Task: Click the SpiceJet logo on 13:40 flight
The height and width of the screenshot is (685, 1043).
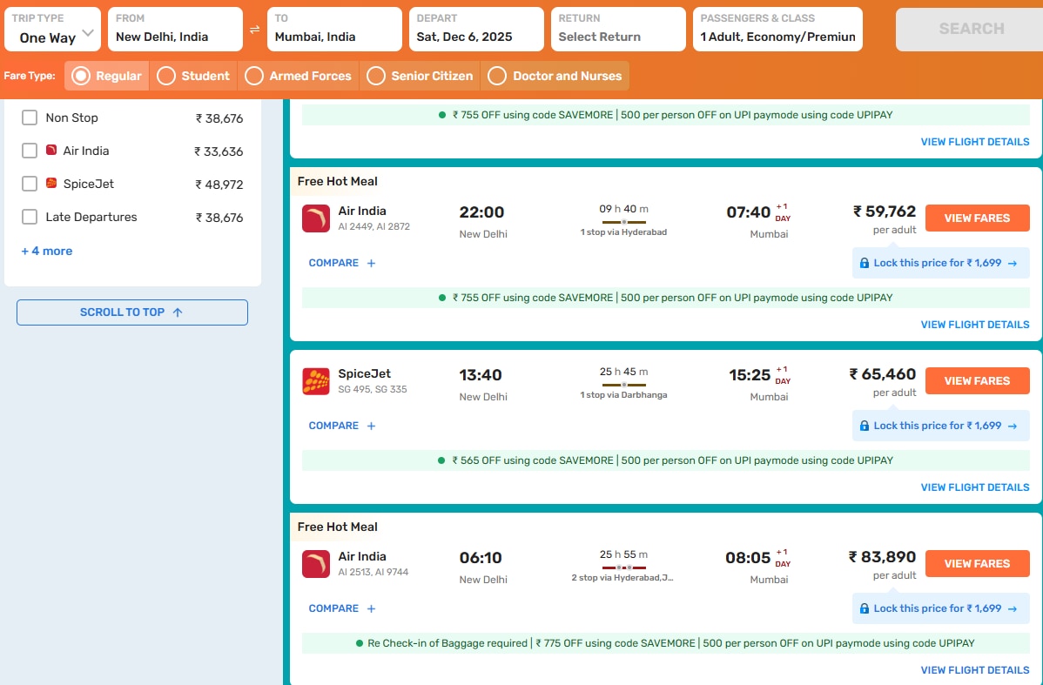Action: click(316, 381)
